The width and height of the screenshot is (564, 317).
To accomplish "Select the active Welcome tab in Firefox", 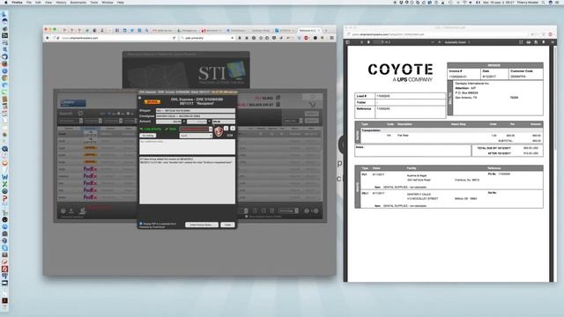I will (x=309, y=31).
